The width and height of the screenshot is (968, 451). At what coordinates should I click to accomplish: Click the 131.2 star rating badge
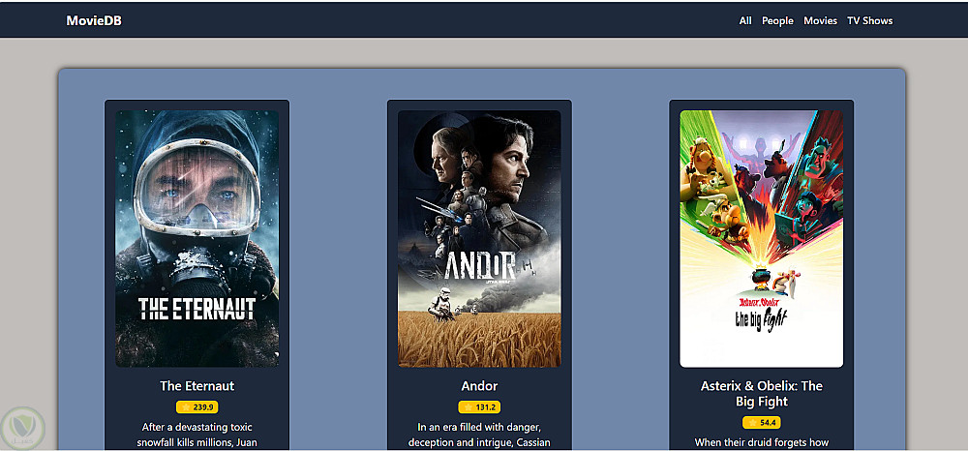(480, 407)
